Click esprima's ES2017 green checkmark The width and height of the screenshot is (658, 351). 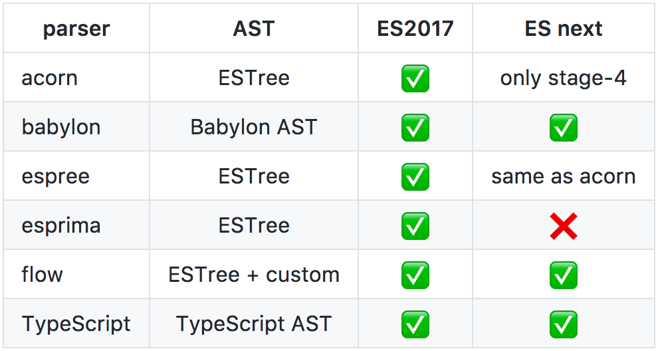coord(415,226)
